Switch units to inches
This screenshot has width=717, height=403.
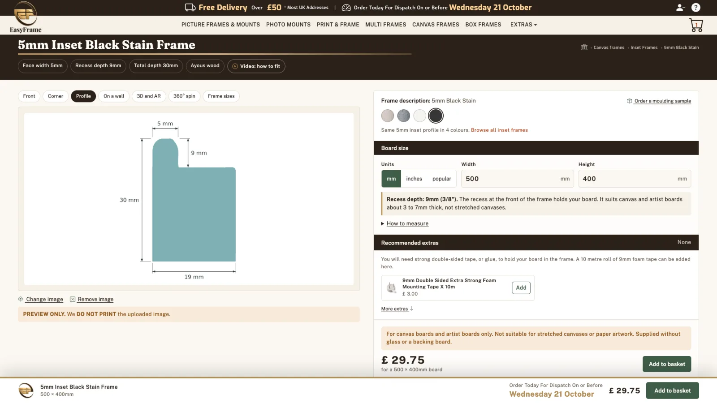414,179
